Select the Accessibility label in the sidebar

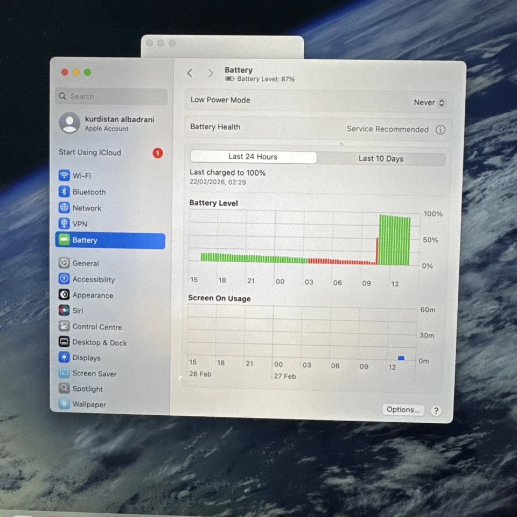pos(94,280)
